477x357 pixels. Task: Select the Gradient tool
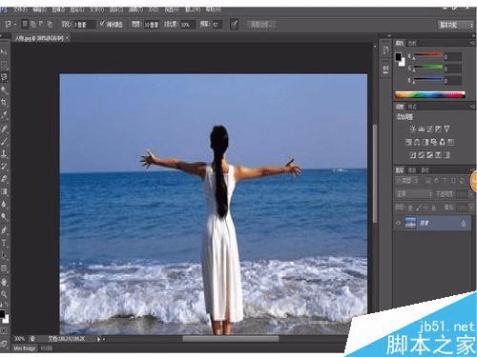pos(4,191)
